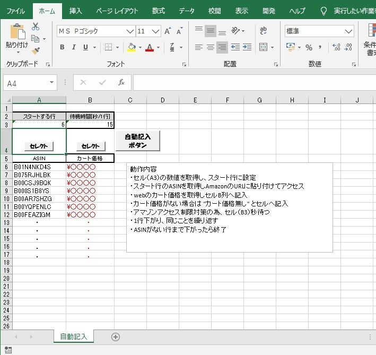This screenshot has height=355, width=376.
Task: Open the borders dropdown arrow
Action: coord(117,47)
